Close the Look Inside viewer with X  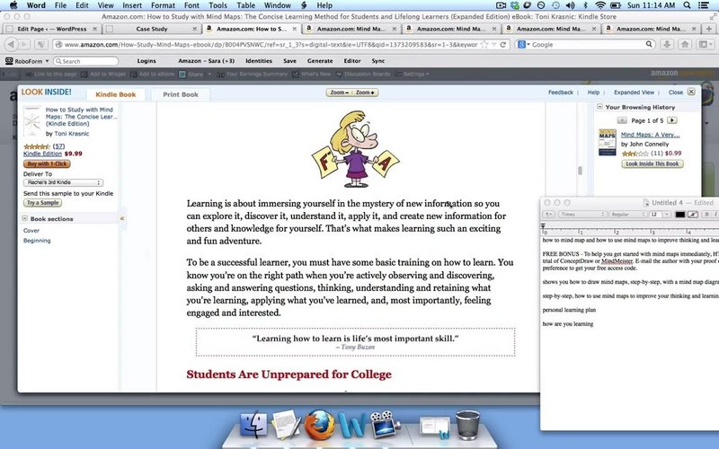click(x=691, y=92)
